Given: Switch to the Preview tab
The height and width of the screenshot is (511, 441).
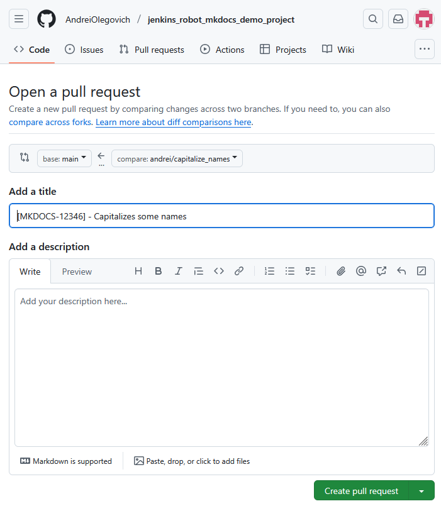Looking at the screenshot, I should tap(77, 272).
